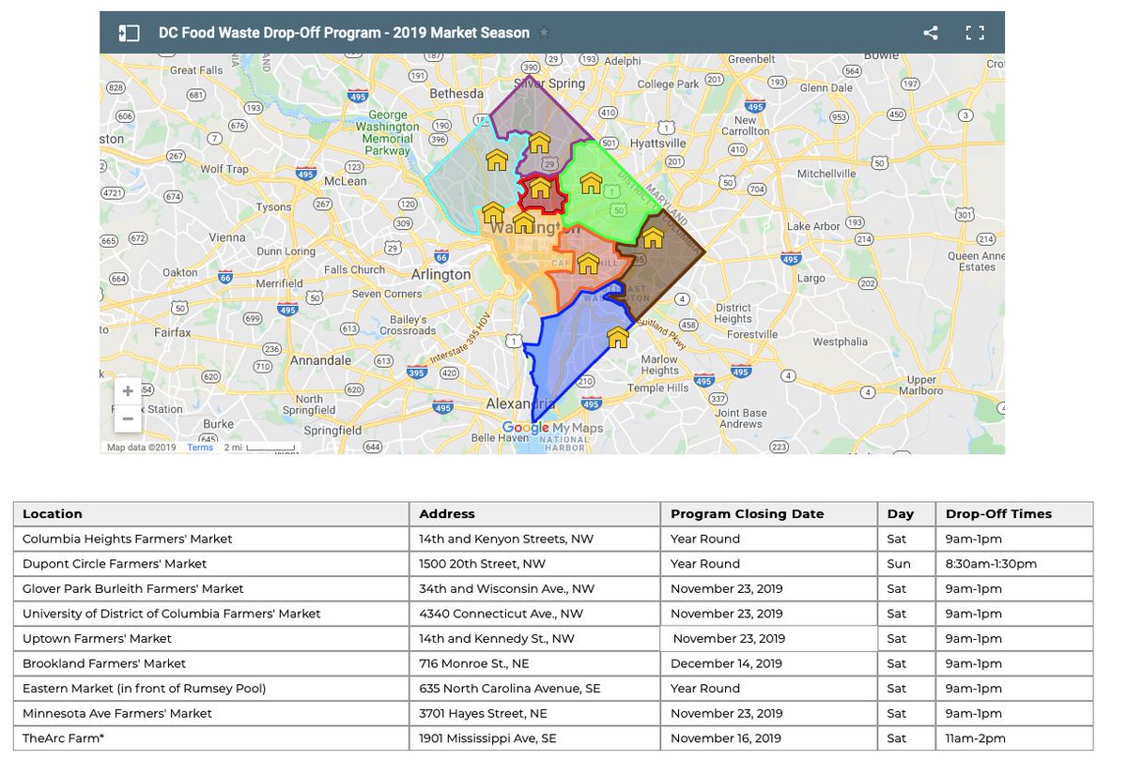Click the share map icon

pyautogui.click(x=931, y=33)
